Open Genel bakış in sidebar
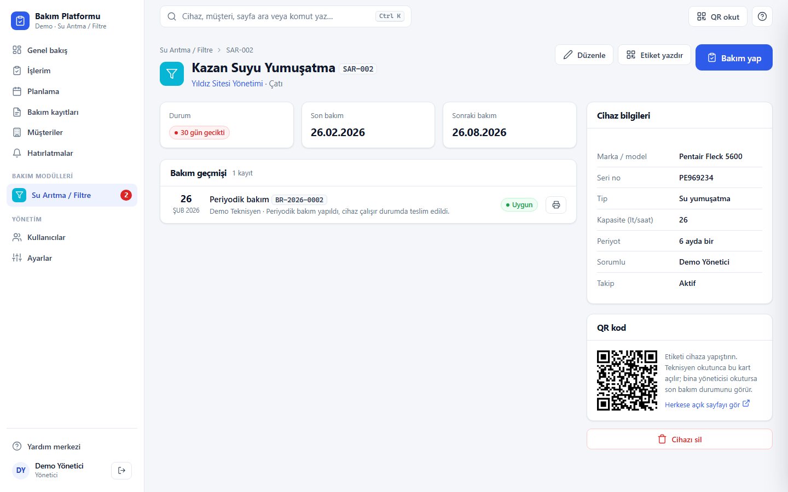Image resolution: width=788 pixels, height=492 pixels. tap(72, 50)
